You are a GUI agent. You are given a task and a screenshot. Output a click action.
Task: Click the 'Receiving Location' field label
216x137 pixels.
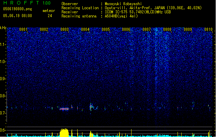pos(80,8)
